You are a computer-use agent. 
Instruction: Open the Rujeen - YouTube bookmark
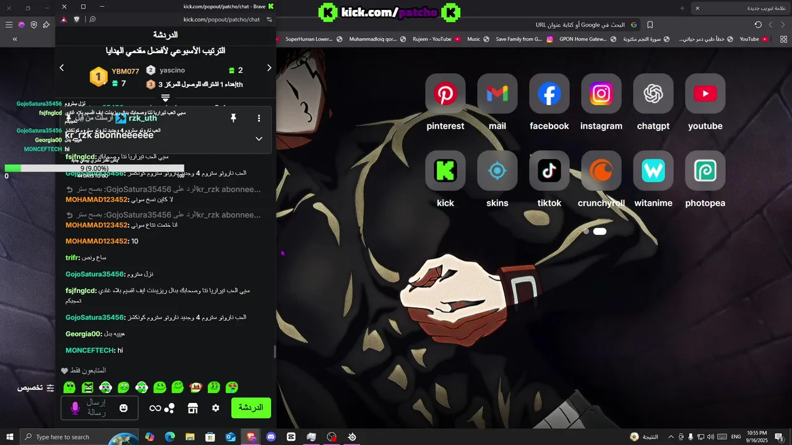(x=437, y=39)
